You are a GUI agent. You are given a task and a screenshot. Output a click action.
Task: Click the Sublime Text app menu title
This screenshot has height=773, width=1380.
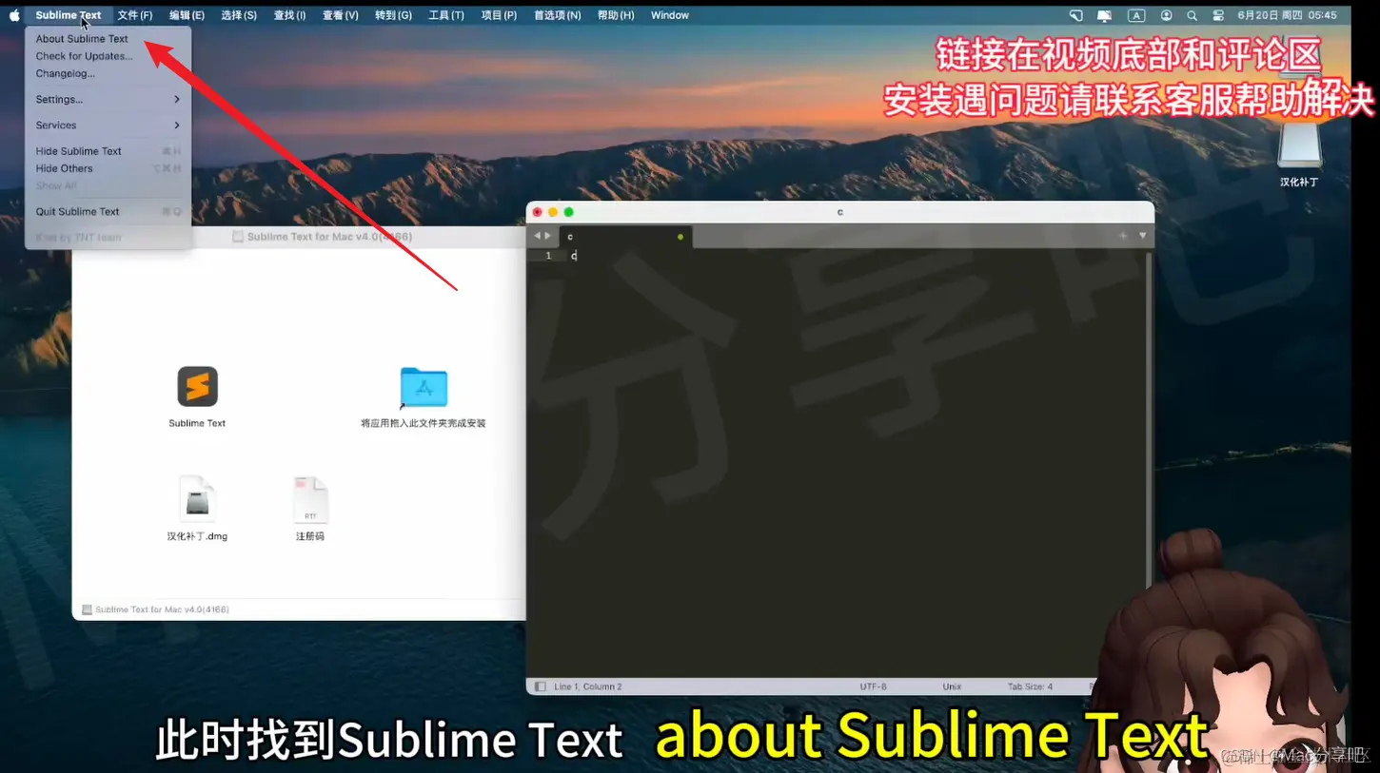tap(69, 15)
